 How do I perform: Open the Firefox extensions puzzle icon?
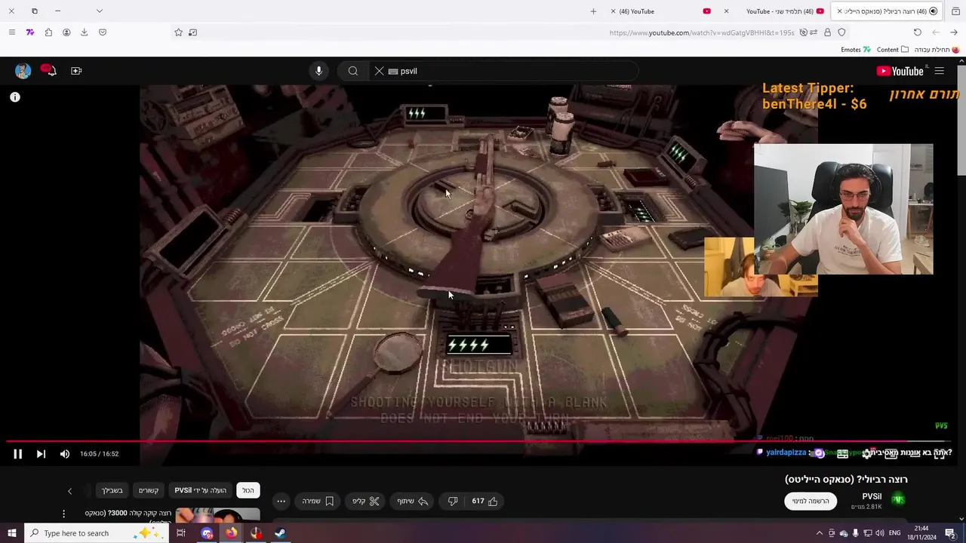point(48,32)
